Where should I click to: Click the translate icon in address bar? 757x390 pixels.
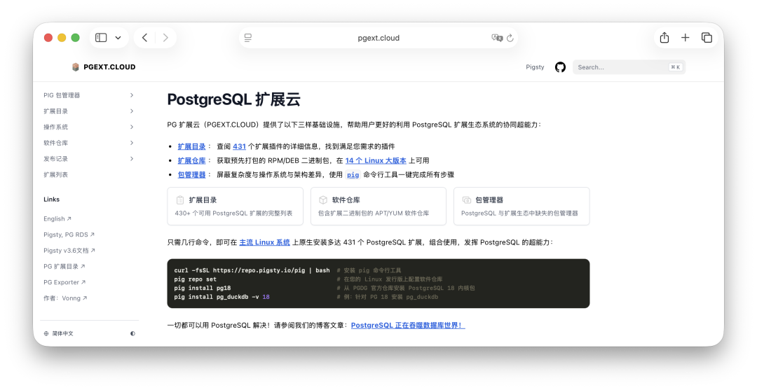click(497, 38)
